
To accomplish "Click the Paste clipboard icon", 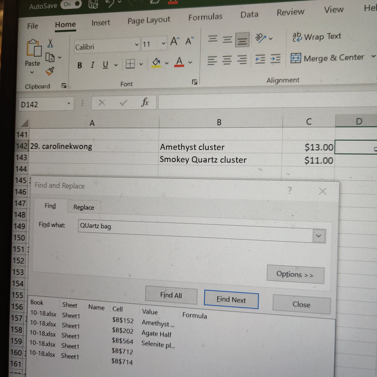I will point(34,48).
